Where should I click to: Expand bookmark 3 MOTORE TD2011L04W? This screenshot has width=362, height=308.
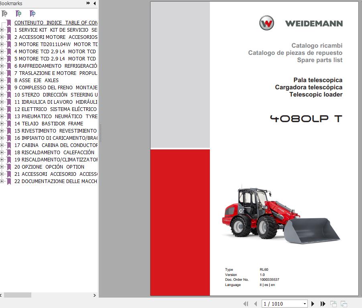tap(2, 44)
